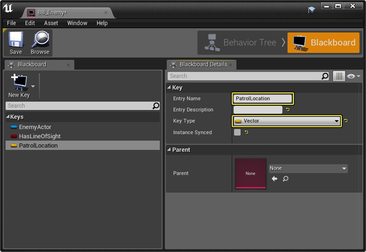The image size is (366, 252).
Task: Collapse the Keys list section
Action: (8, 117)
